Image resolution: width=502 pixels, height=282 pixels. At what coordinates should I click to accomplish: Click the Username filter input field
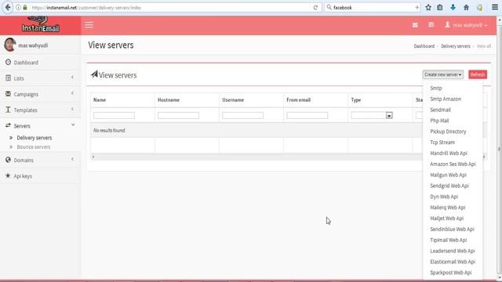[242, 115]
